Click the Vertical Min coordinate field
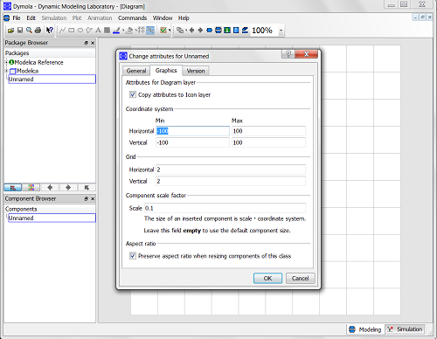 [x=192, y=142]
